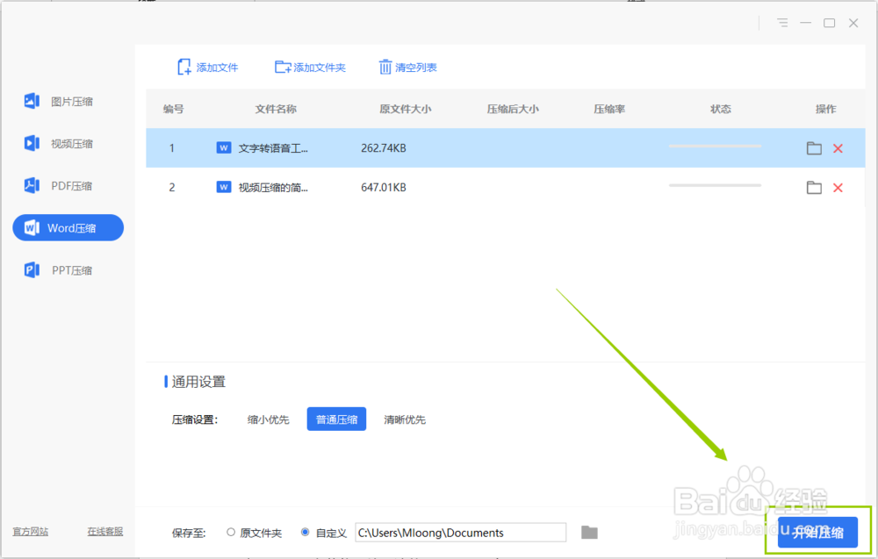Switch compression to 清晰优先
Image resolution: width=878 pixels, height=559 pixels.
coord(405,419)
